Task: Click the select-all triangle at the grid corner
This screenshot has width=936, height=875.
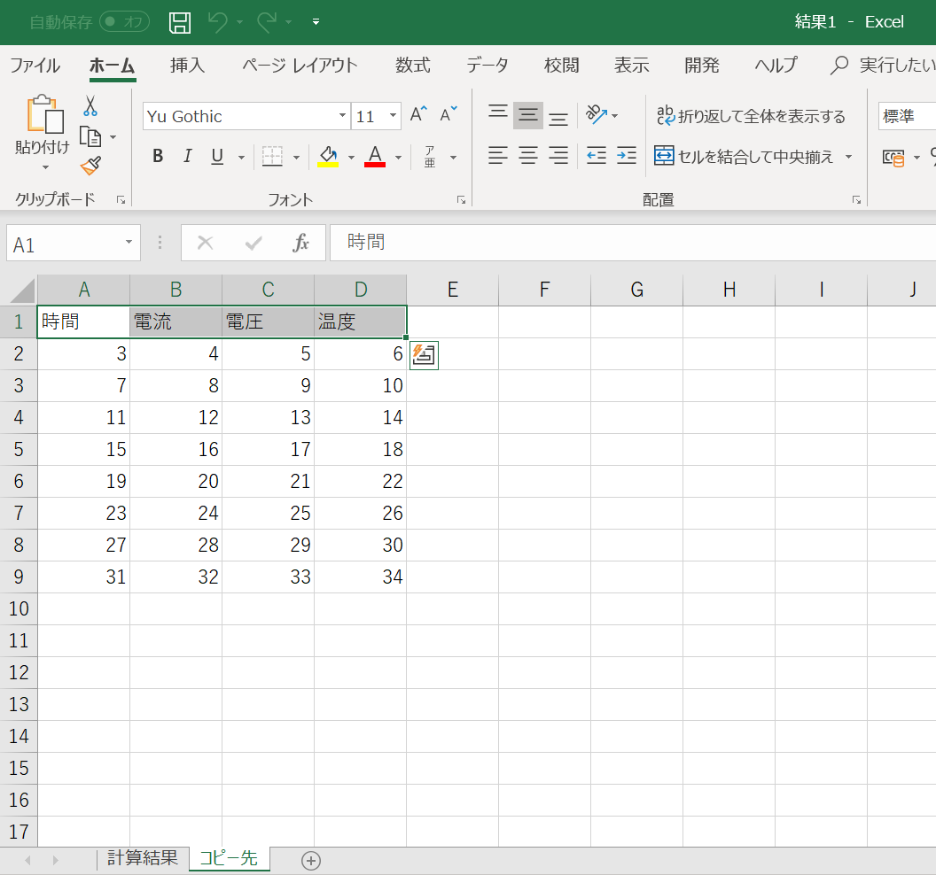Action: [x=23, y=290]
